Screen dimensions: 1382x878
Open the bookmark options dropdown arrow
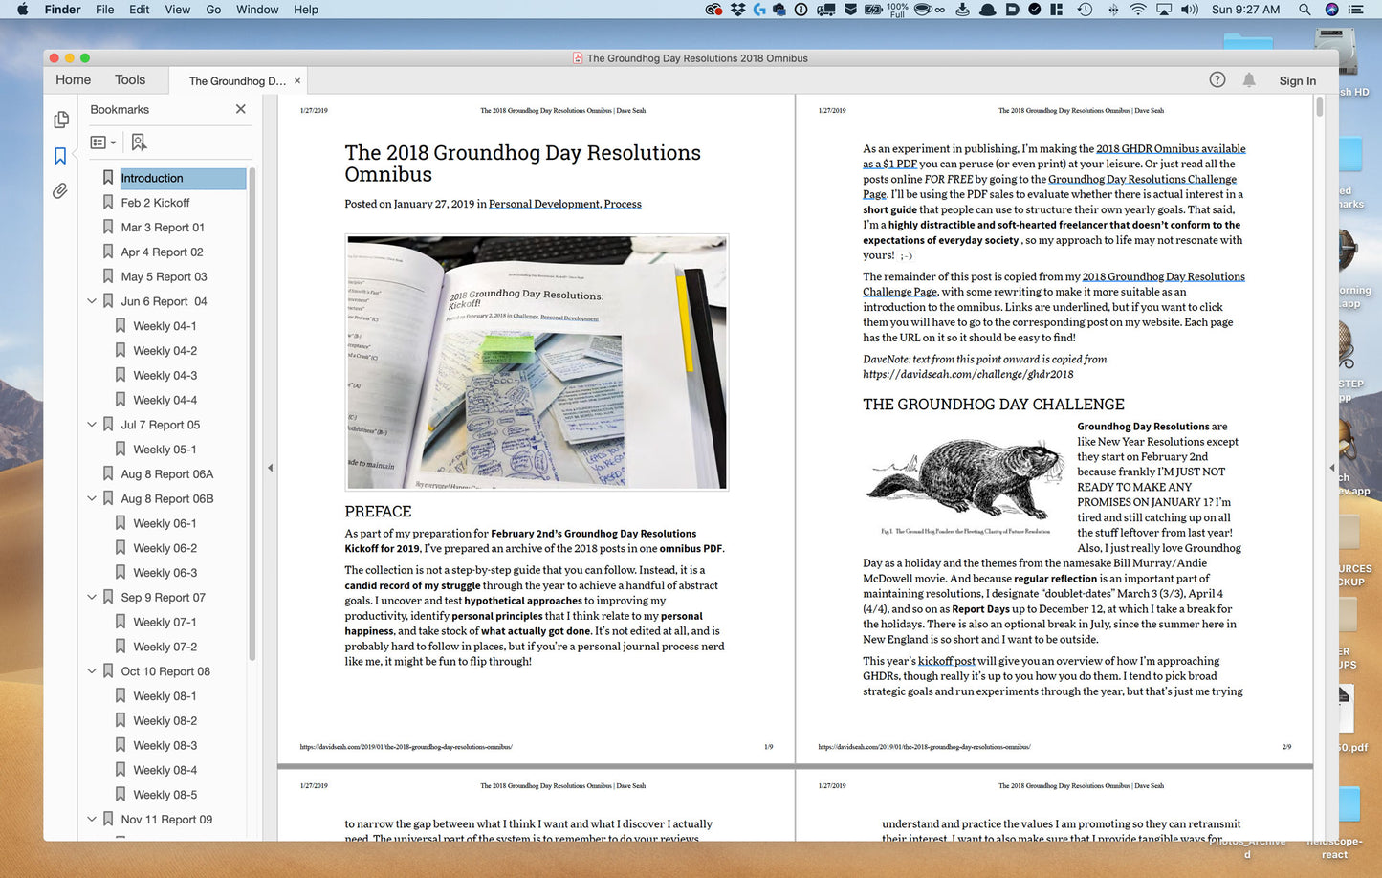click(114, 141)
